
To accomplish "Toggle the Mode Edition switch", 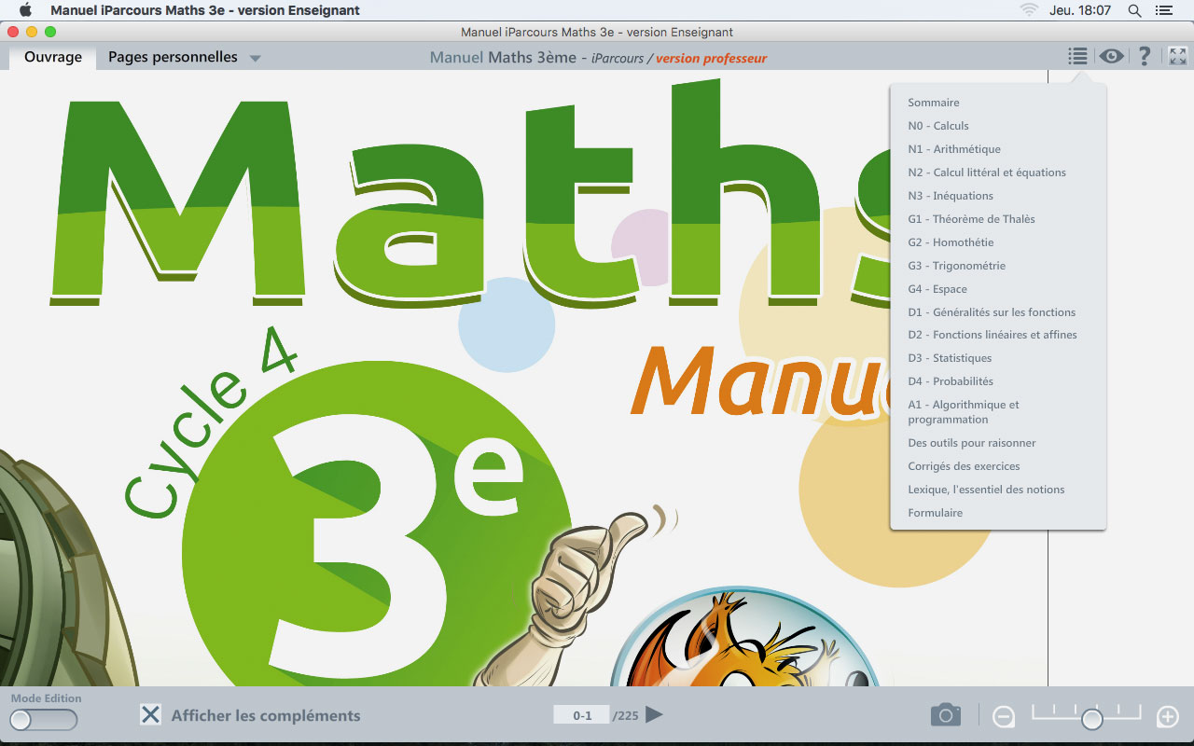I will pyautogui.click(x=44, y=720).
